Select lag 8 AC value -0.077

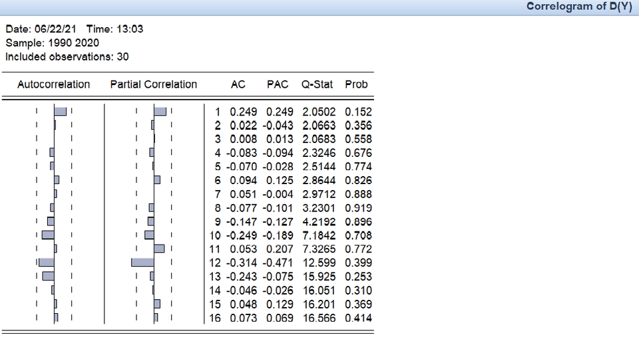point(242,208)
